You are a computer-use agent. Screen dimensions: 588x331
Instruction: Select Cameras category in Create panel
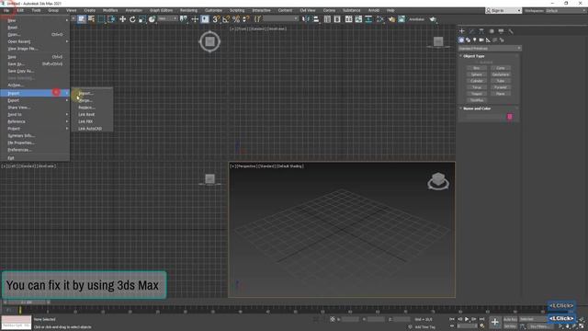481,40
